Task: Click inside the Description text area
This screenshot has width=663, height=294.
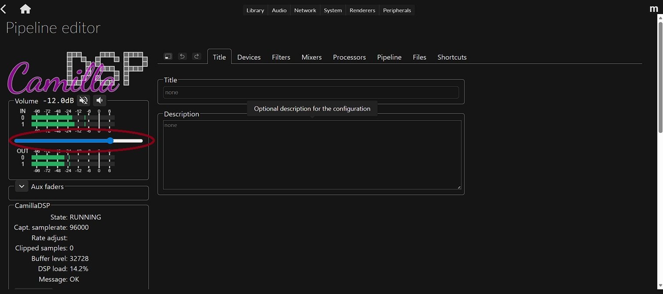Action: (x=312, y=154)
